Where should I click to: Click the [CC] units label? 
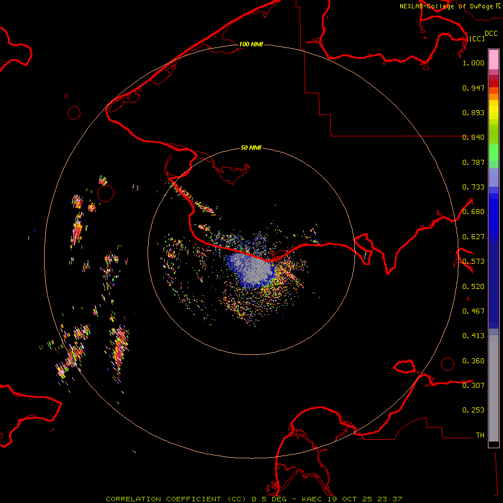click(x=477, y=39)
